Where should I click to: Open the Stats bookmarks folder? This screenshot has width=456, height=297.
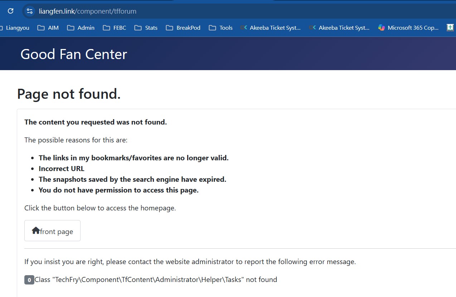pos(146,28)
